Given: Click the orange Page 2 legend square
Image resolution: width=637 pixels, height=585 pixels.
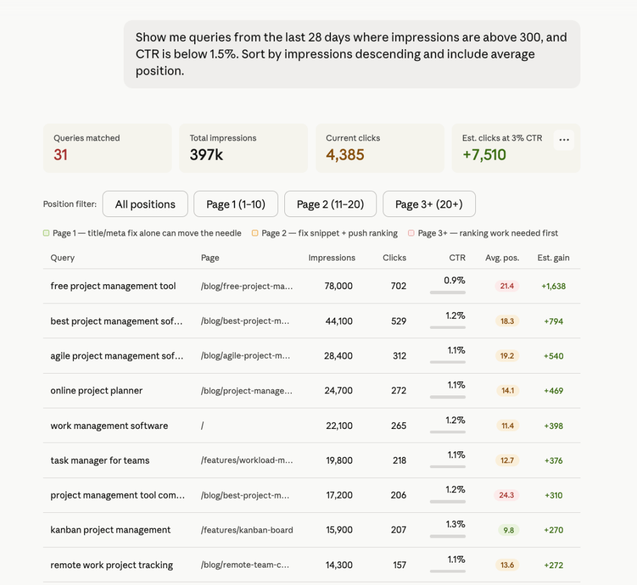Looking at the screenshot, I should (254, 233).
